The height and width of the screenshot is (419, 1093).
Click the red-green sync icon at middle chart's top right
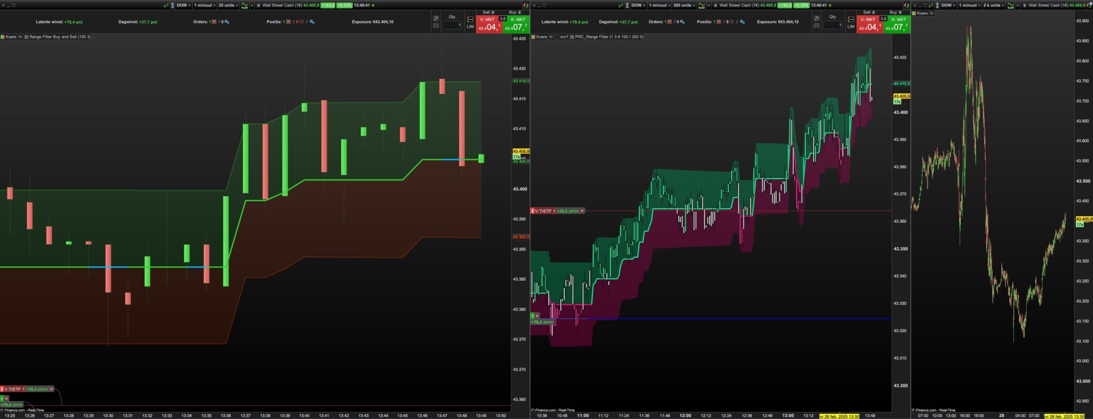(x=906, y=5)
